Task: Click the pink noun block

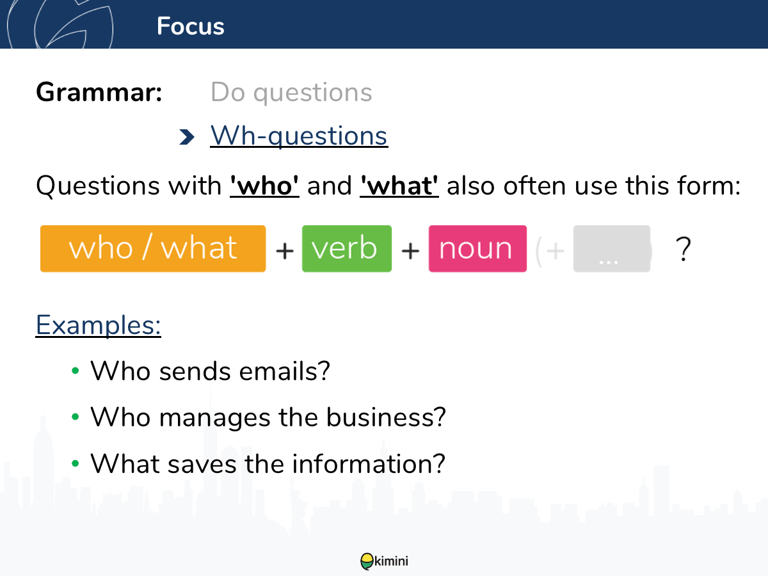Action: click(x=477, y=248)
